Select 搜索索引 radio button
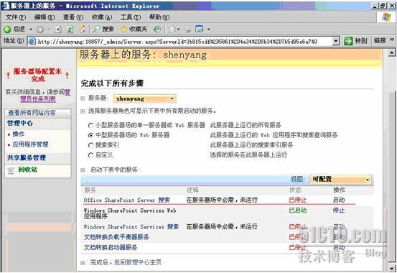This screenshot has height=273, width=397. coord(90,145)
